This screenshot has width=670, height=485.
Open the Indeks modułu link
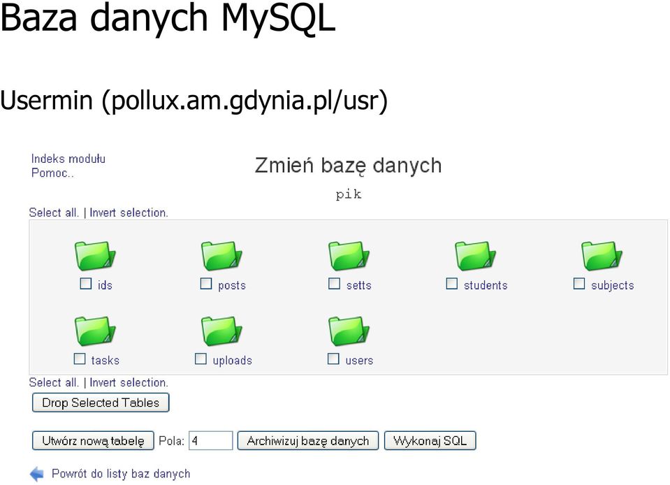[68, 159]
